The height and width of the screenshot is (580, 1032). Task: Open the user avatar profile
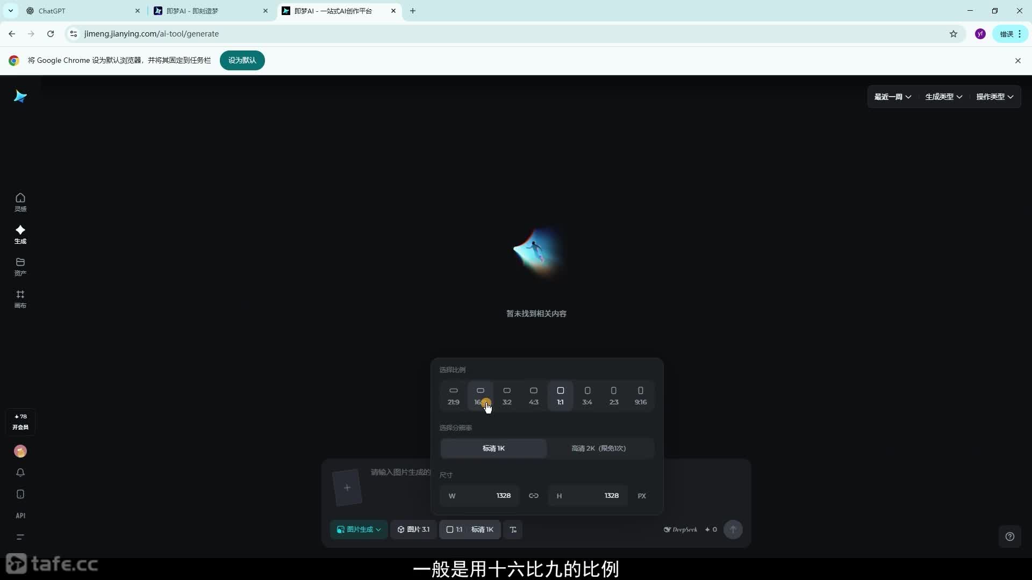point(20,451)
